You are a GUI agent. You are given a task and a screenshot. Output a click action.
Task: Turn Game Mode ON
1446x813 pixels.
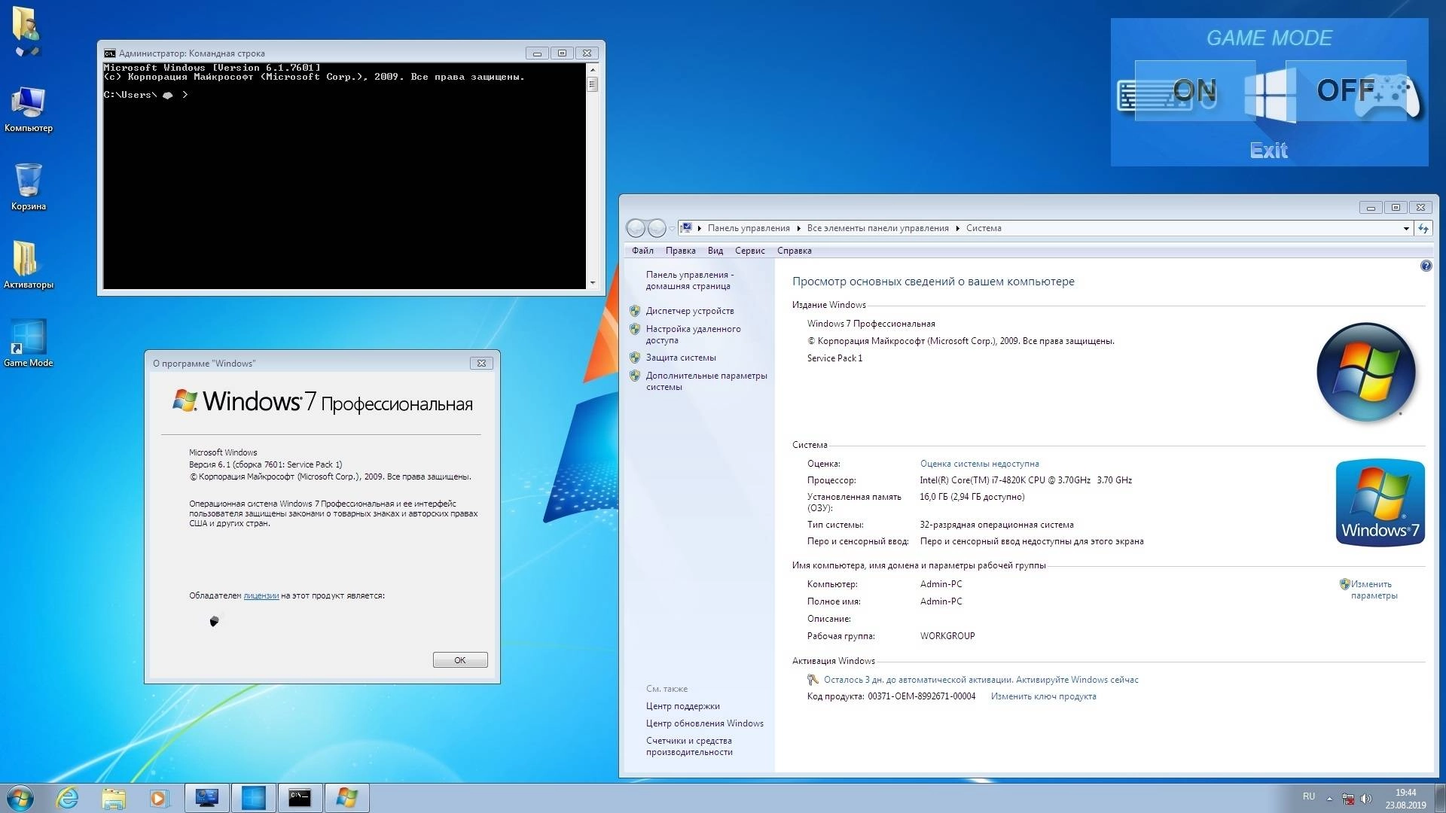click(1194, 91)
